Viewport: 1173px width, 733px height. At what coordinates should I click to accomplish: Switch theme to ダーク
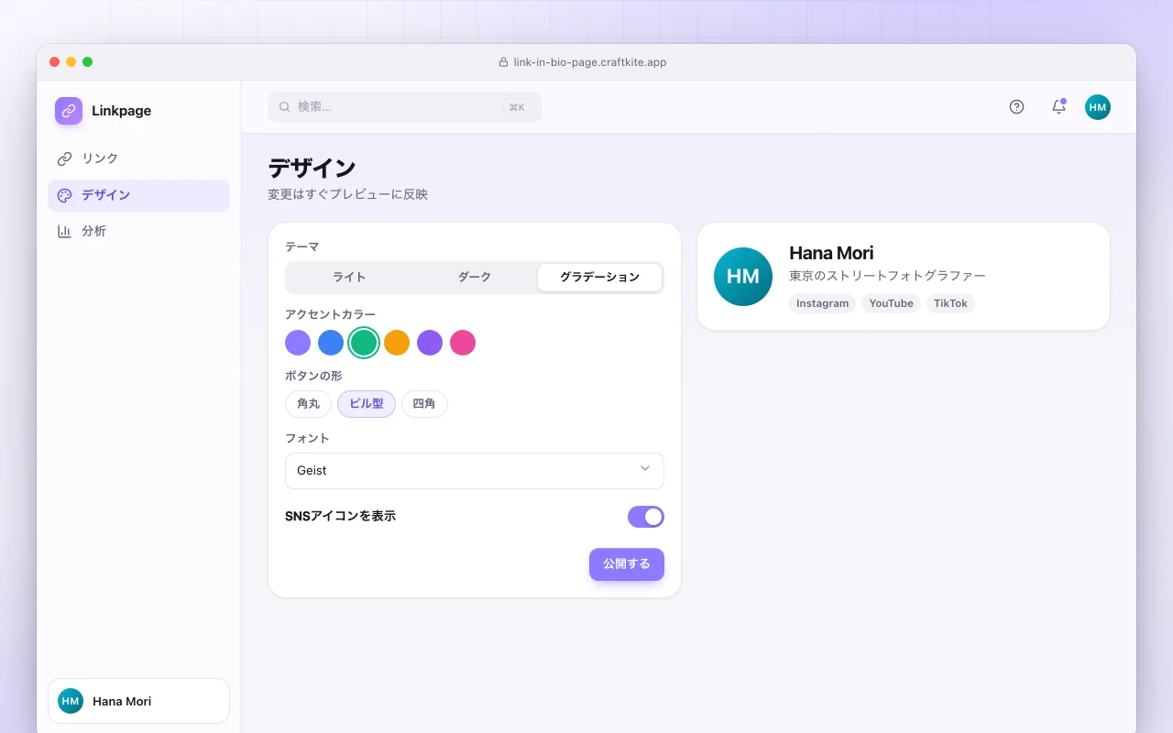(x=475, y=277)
